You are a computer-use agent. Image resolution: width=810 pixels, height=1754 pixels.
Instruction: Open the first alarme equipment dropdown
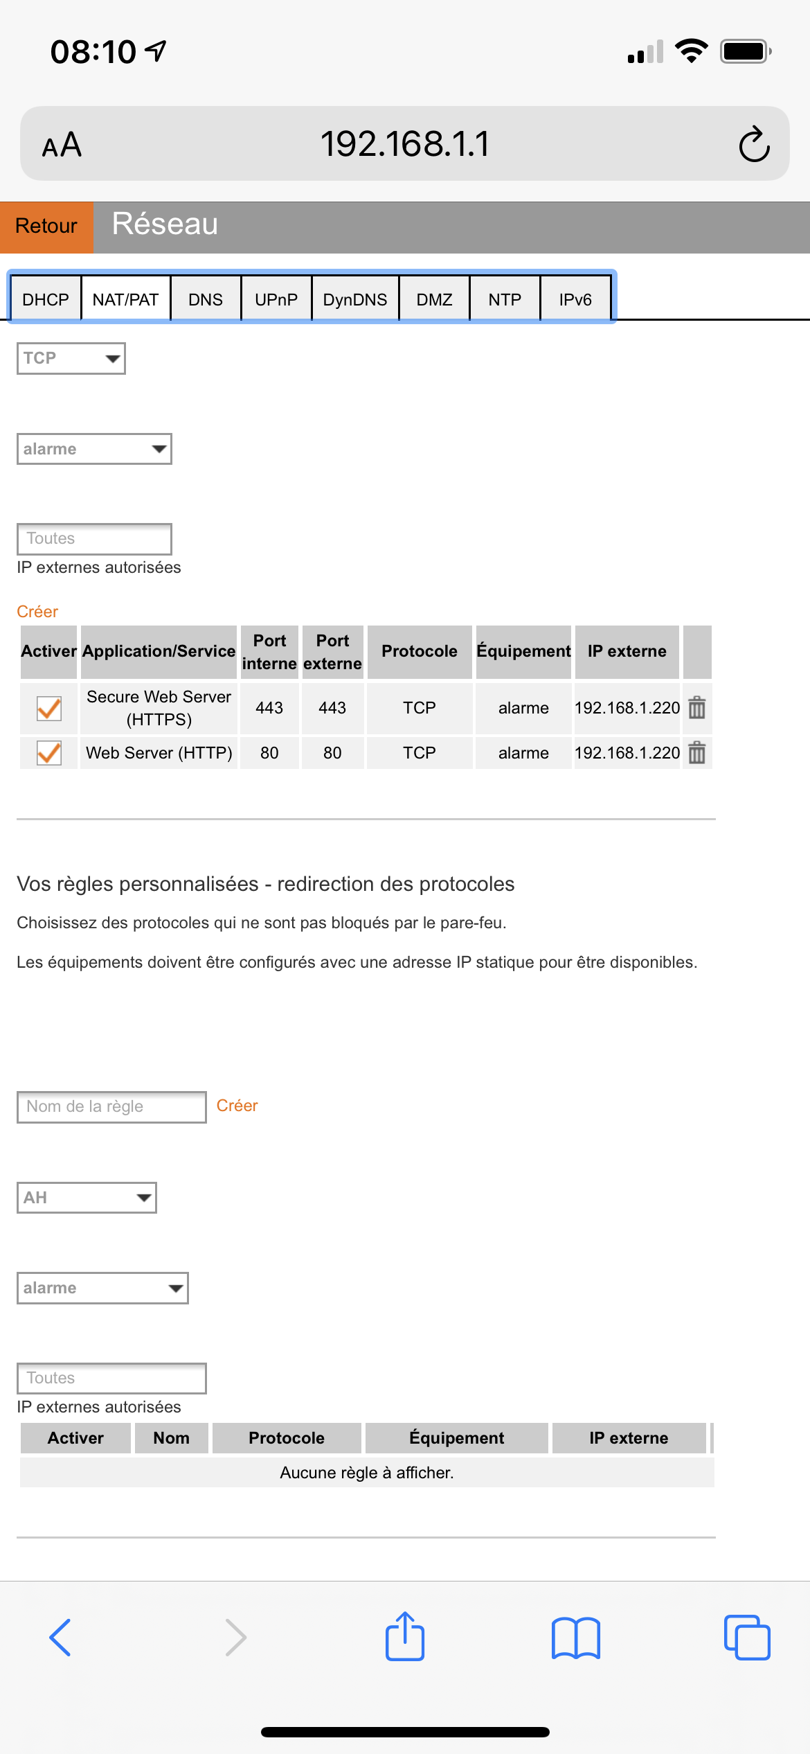point(94,449)
